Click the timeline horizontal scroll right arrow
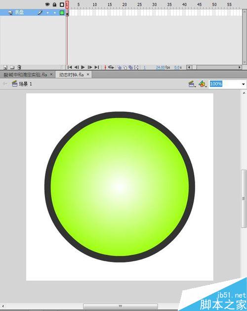This screenshot has width=247, height=311. click(x=240, y=67)
